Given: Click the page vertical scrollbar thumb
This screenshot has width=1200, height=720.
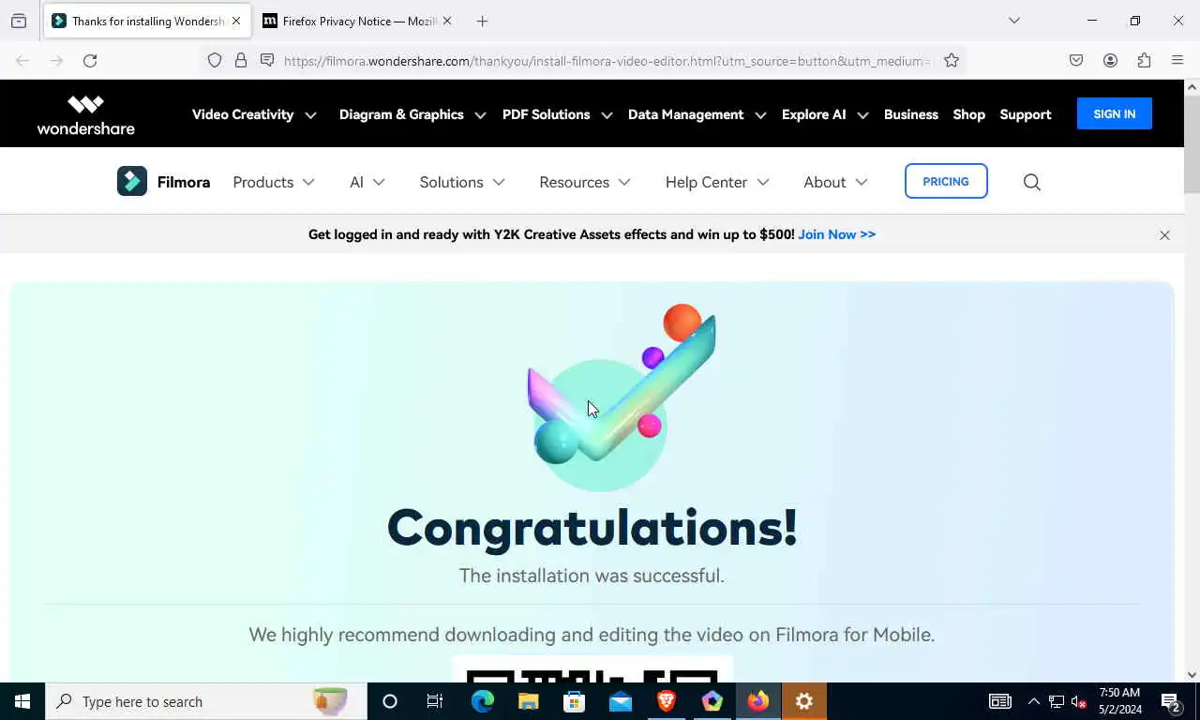Looking at the screenshot, I should click(1192, 143).
